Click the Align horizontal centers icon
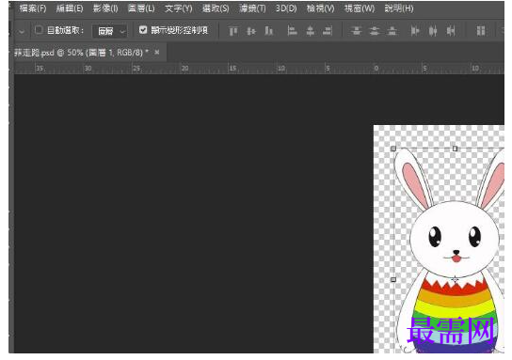 [311, 31]
